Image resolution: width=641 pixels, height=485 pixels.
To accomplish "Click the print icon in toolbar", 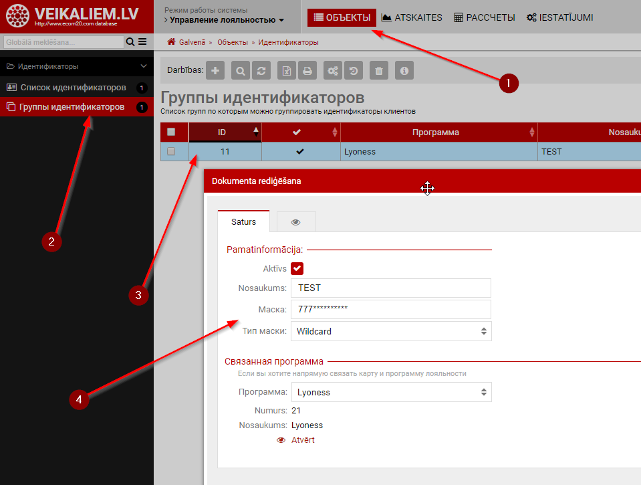I will pyautogui.click(x=307, y=70).
